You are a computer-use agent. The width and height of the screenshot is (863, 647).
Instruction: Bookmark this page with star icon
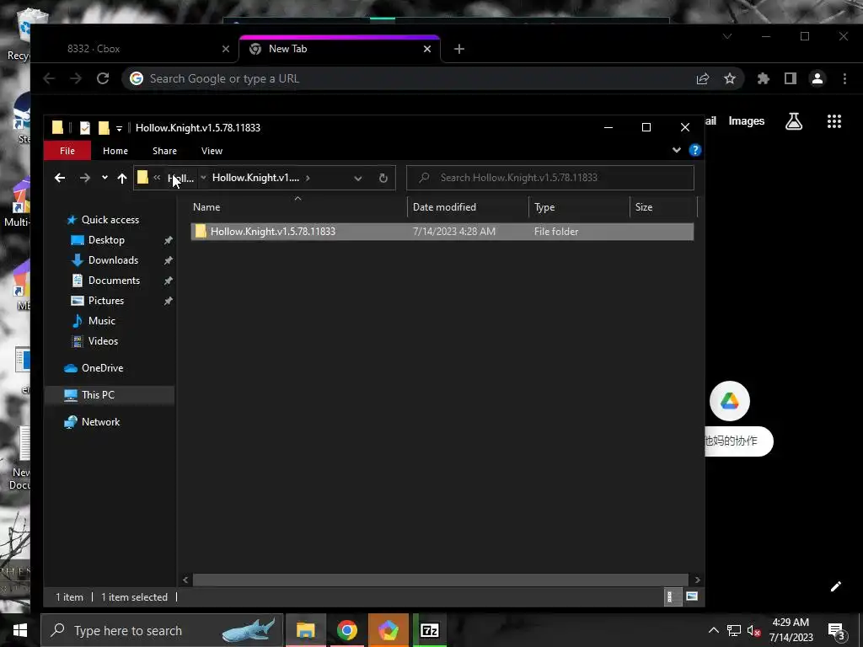[730, 78]
